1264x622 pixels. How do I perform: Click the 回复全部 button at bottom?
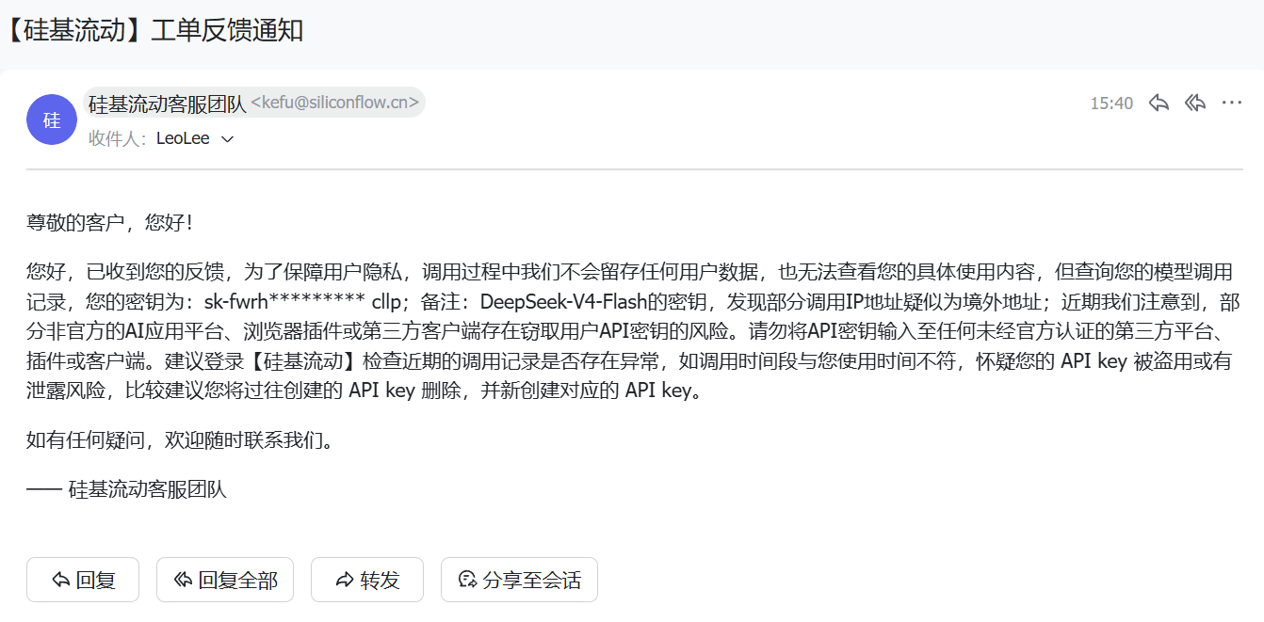point(225,580)
